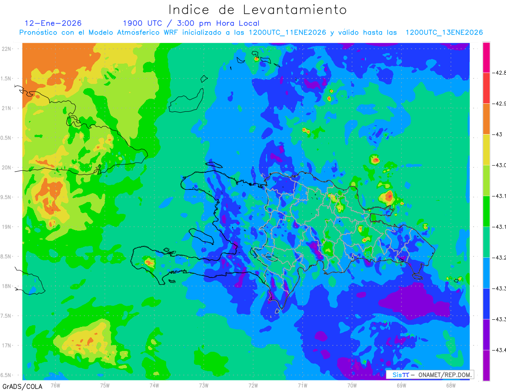The image size is (506, 391).
Task: Click the latitude label "18N"
Action: [7, 286]
